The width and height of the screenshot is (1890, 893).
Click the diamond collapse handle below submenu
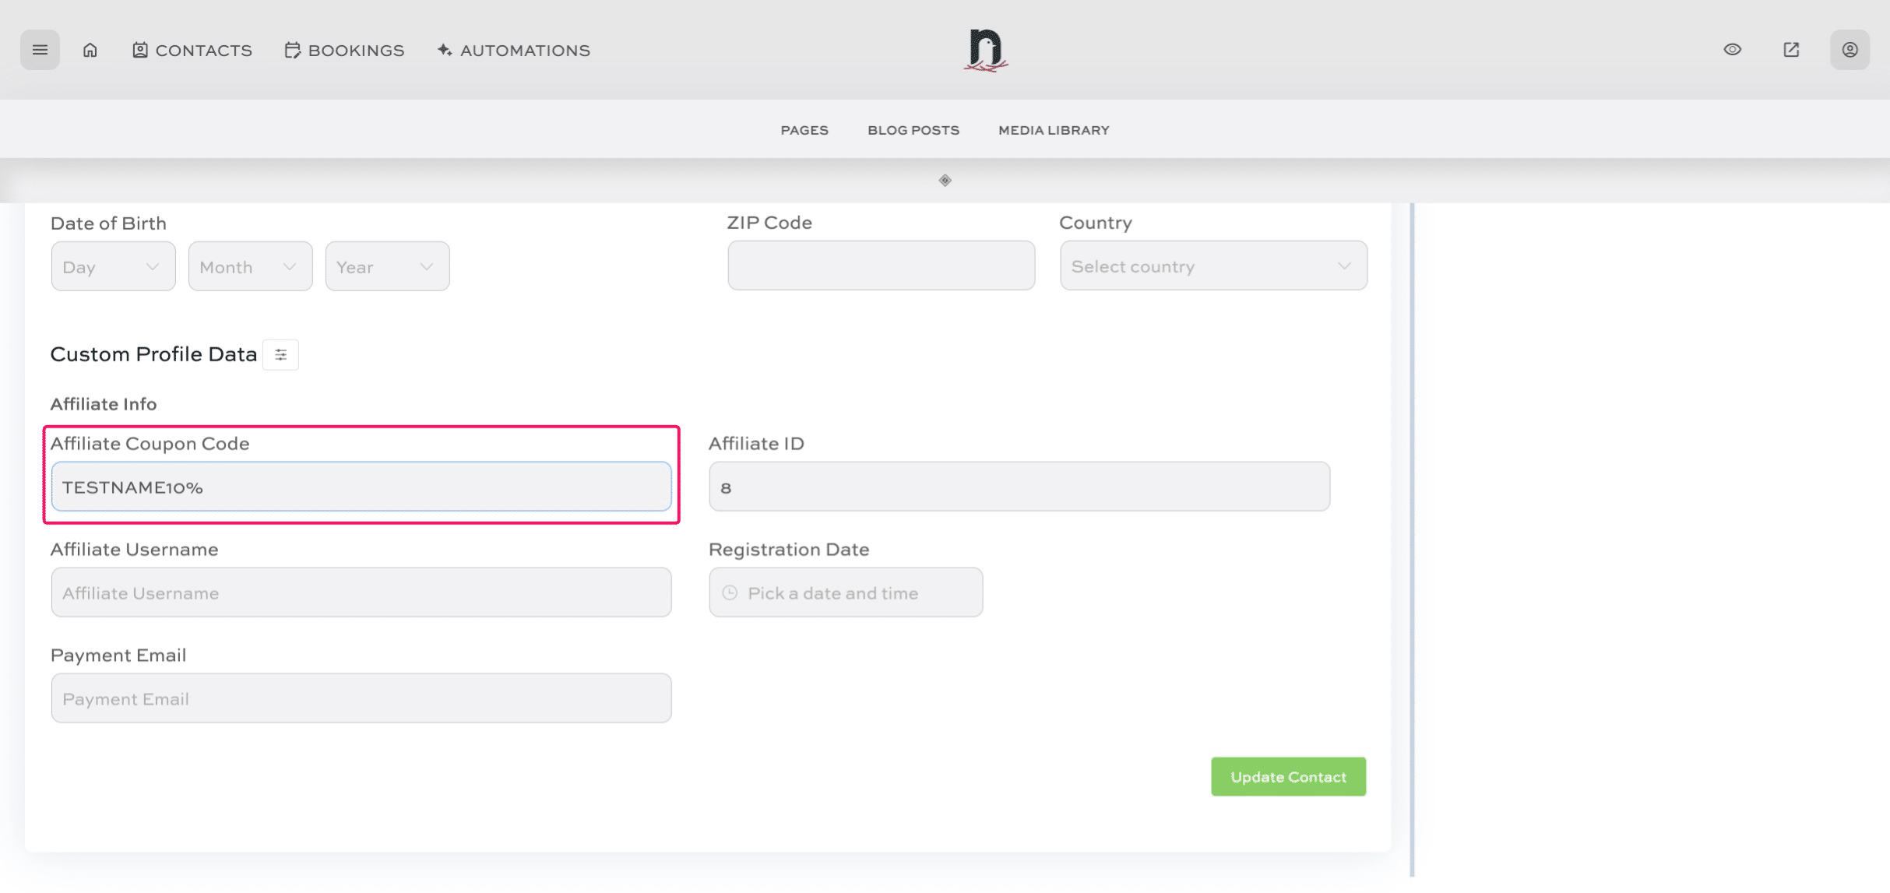point(945,181)
